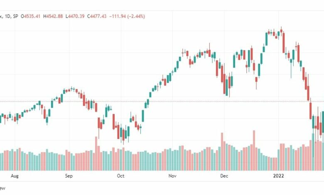Select the open value O4535.41

tap(31, 16)
